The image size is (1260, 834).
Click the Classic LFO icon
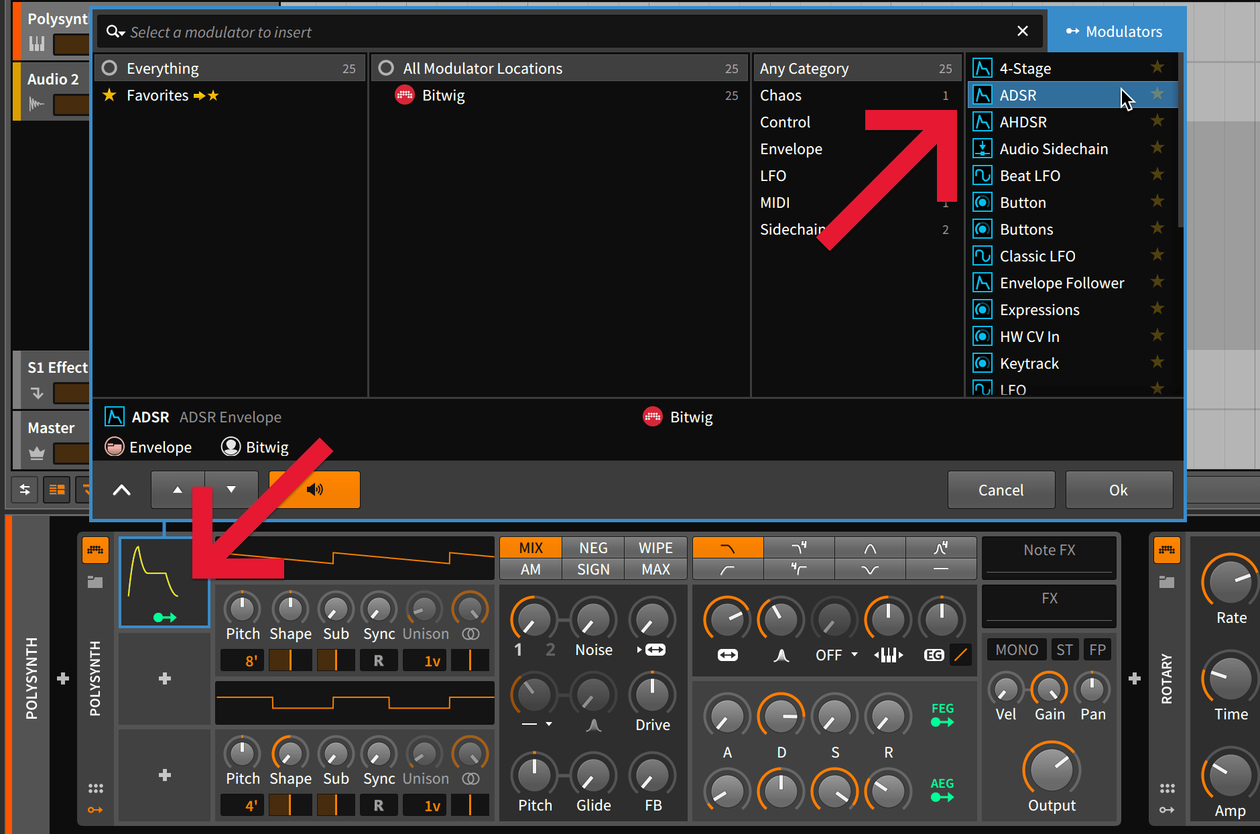coord(982,256)
